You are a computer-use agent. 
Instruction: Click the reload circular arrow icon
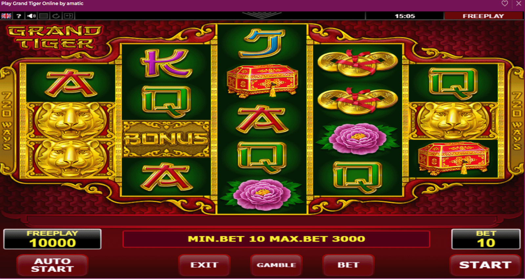[56, 16]
